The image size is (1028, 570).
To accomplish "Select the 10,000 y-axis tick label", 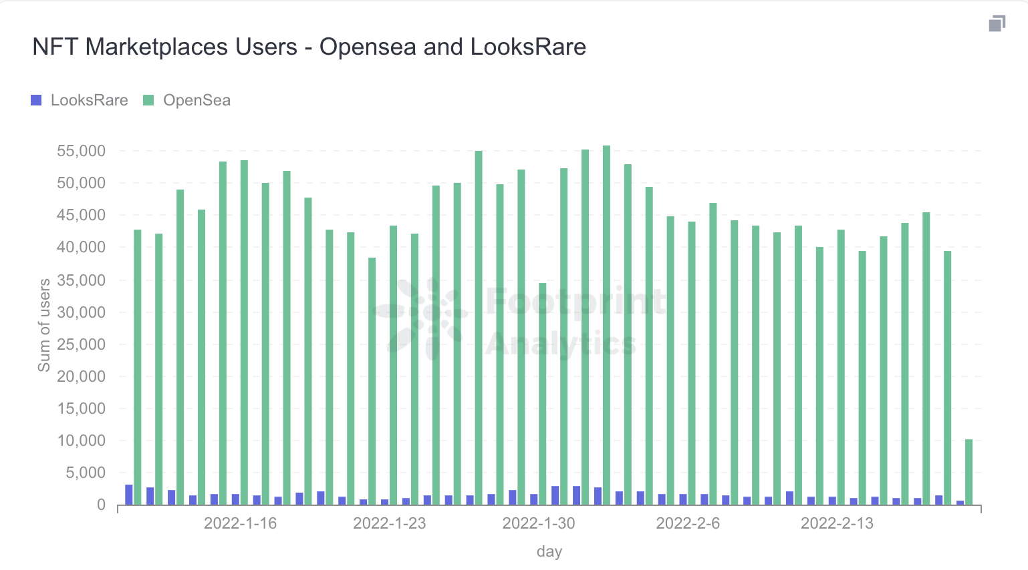I will pyautogui.click(x=82, y=441).
